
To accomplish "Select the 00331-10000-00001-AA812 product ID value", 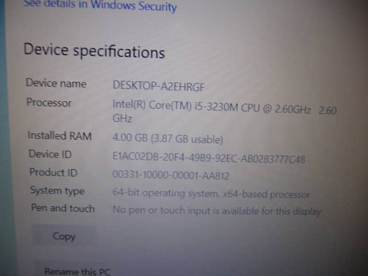I will click(171, 175).
